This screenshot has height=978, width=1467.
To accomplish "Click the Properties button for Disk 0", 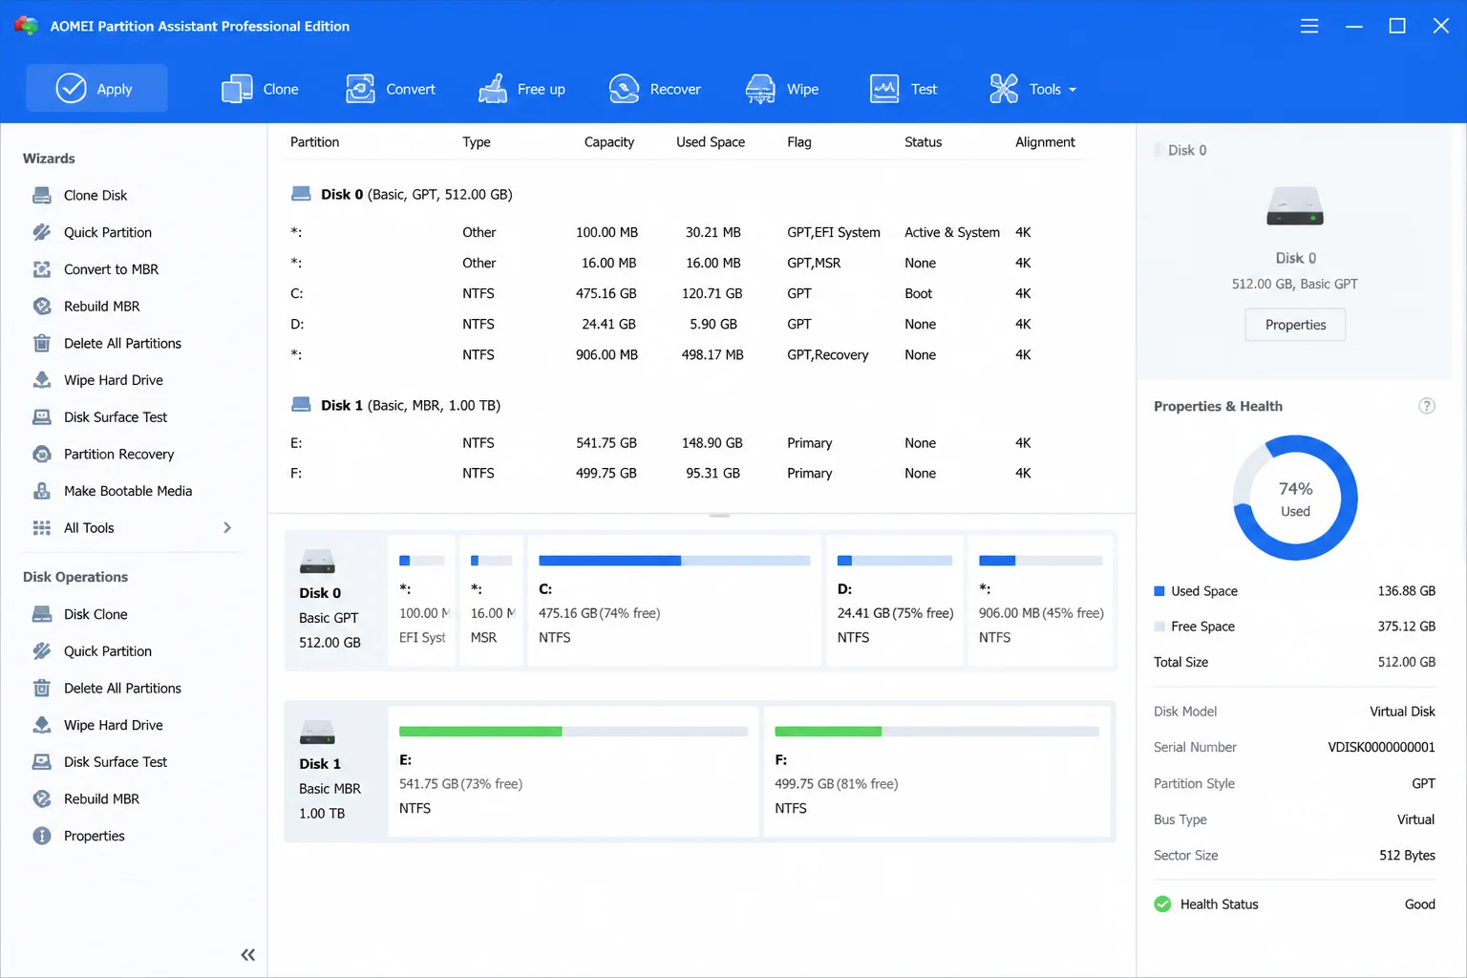I will [x=1295, y=325].
